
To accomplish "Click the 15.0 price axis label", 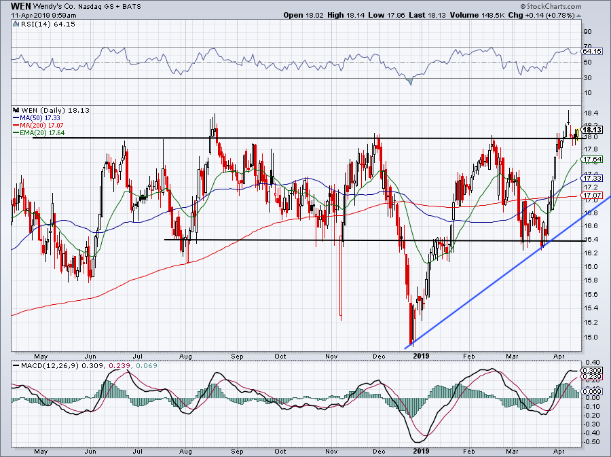I will coord(591,337).
